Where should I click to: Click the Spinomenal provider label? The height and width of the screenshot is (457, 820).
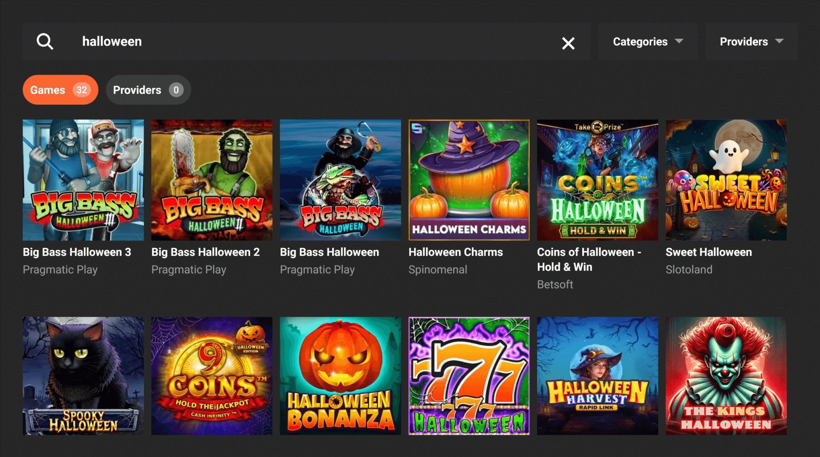pos(437,270)
